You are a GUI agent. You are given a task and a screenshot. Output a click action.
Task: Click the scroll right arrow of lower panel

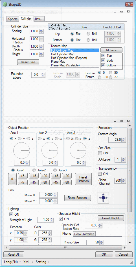click(x=125, y=247)
